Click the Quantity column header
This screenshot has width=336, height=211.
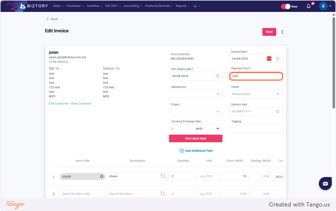tap(183, 161)
